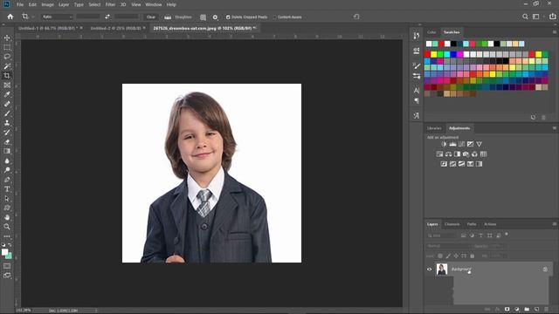Open Adjustments panel flyout menu
The width and height of the screenshot is (559, 314).
[x=555, y=128]
